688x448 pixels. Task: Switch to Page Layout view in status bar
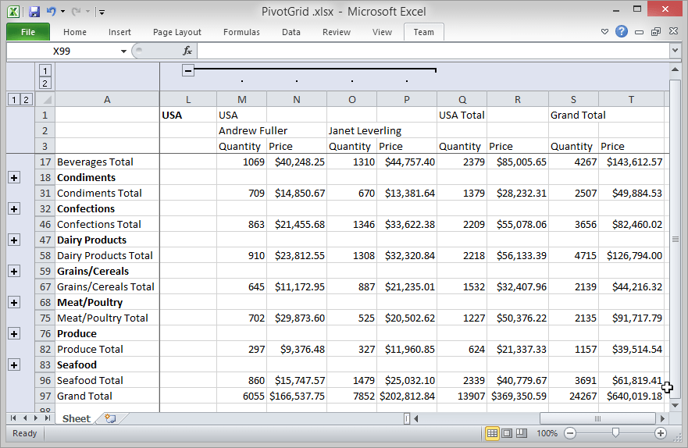coord(508,433)
